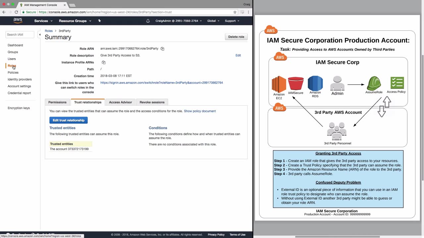
Task: Copy the Role ARN to clipboard
Action: click(162, 49)
